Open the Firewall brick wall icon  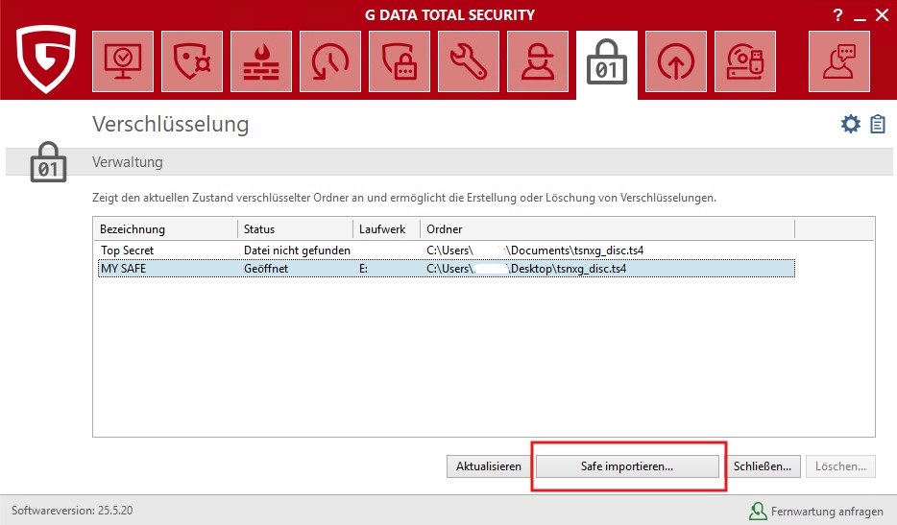coord(261,61)
